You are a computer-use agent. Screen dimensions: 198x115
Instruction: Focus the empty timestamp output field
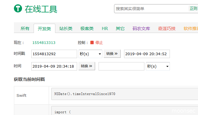(121, 66)
